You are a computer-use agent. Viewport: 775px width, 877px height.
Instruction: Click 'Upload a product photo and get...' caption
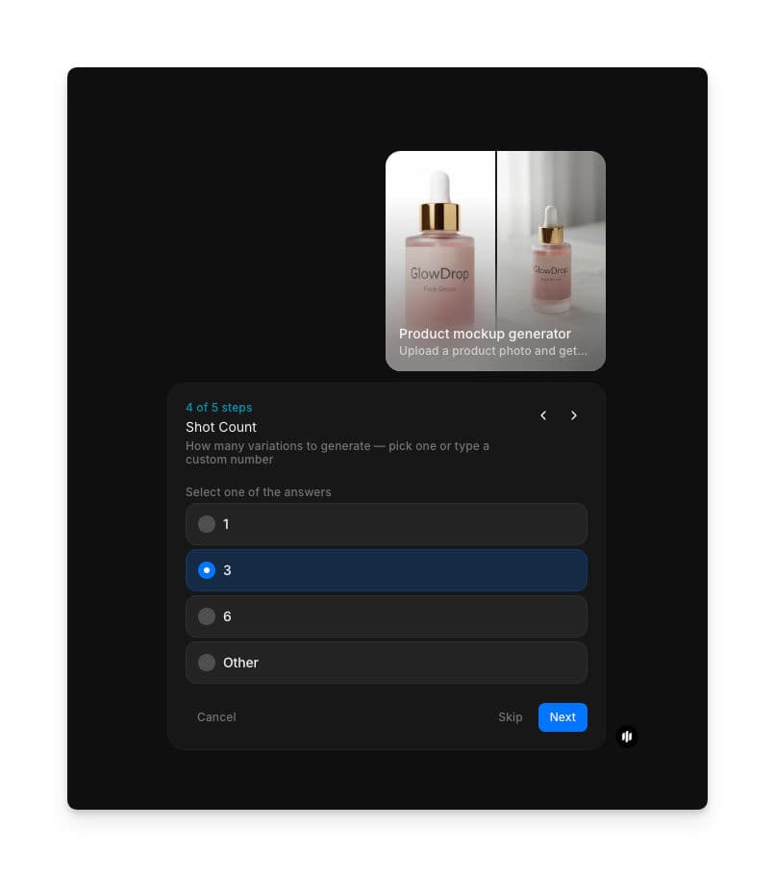492,351
